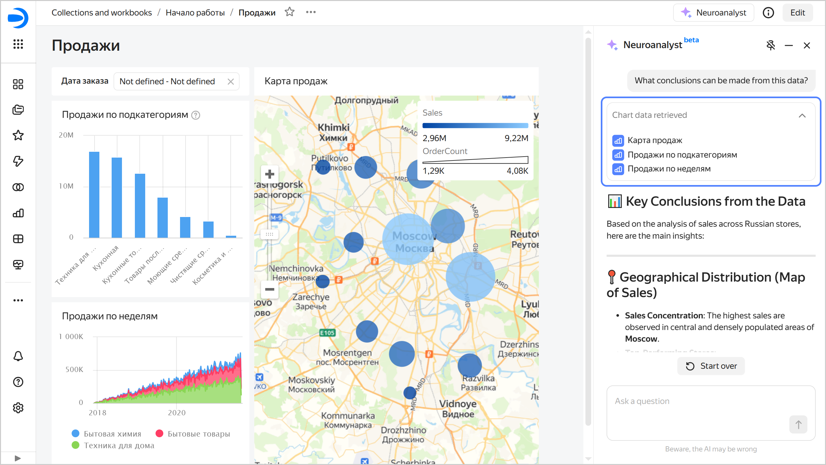Go to Collections and workbooks breadcrumb

click(x=102, y=13)
